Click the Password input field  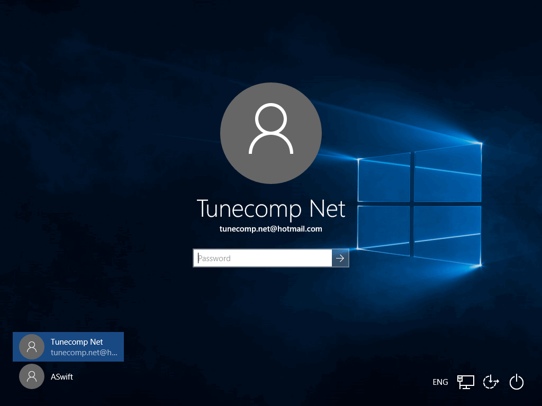tap(263, 258)
